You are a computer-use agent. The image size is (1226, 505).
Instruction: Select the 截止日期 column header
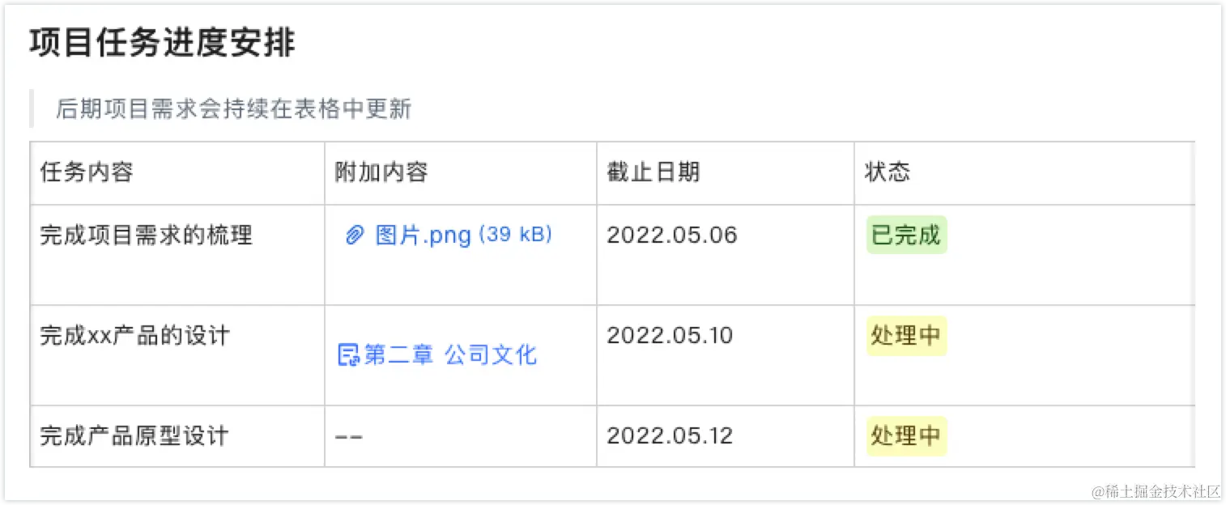click(653, 172)
